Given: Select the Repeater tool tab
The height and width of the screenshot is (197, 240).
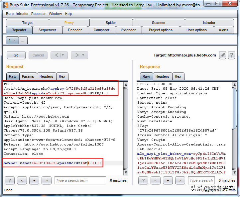Looking at the screenshot, I should pos(19,30).
